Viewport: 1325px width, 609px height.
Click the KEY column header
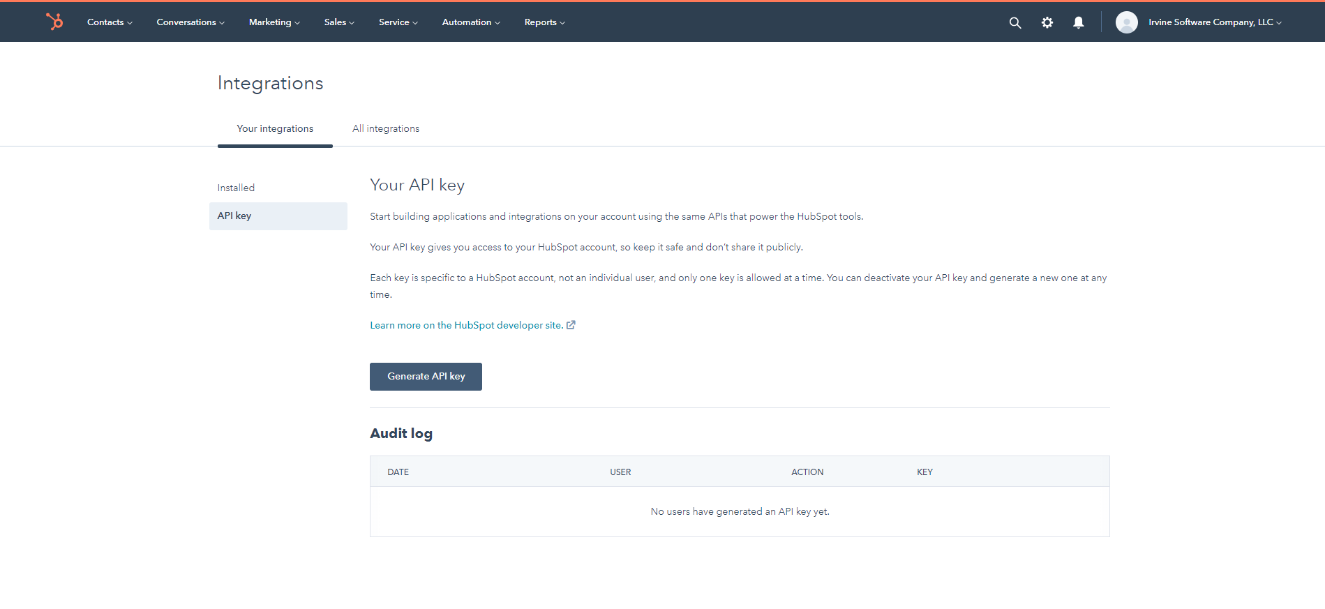[924, 472]
